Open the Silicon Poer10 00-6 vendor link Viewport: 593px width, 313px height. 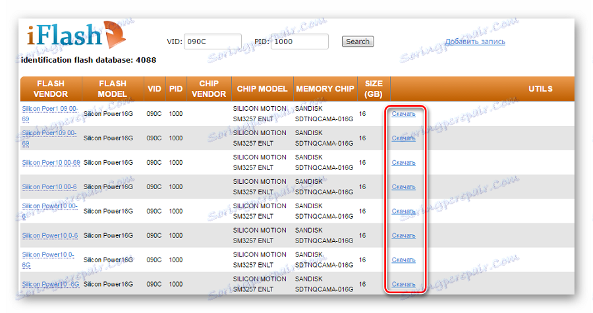point(49,186)
